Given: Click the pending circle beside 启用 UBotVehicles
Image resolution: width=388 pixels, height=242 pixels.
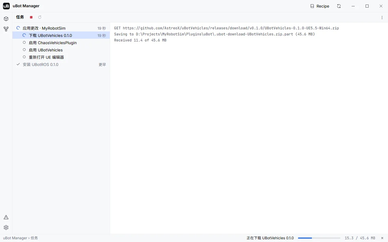Looking at the screenshot, I should coord(24,50).
